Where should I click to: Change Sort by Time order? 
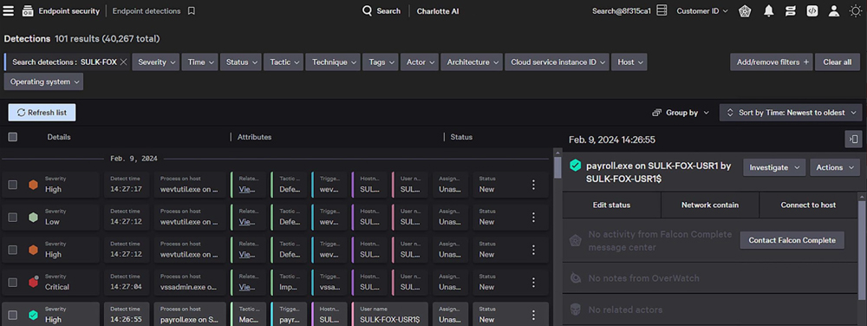pos(791,113)
